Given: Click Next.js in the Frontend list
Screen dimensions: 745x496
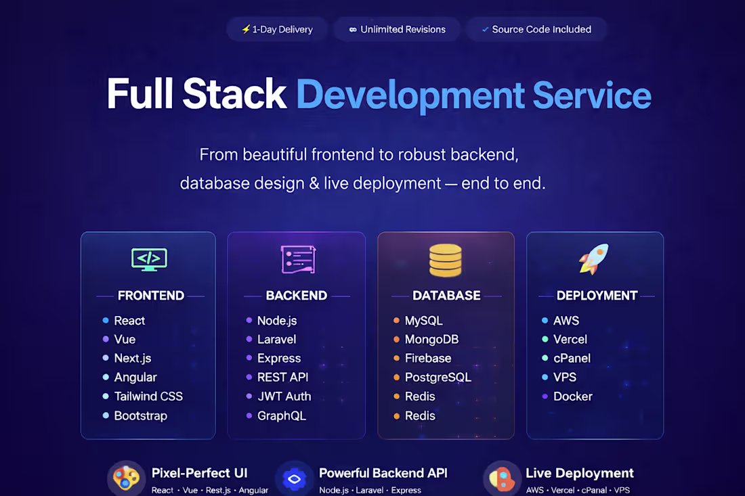Looking at the screenshot, I should click(x=133, y=359).
